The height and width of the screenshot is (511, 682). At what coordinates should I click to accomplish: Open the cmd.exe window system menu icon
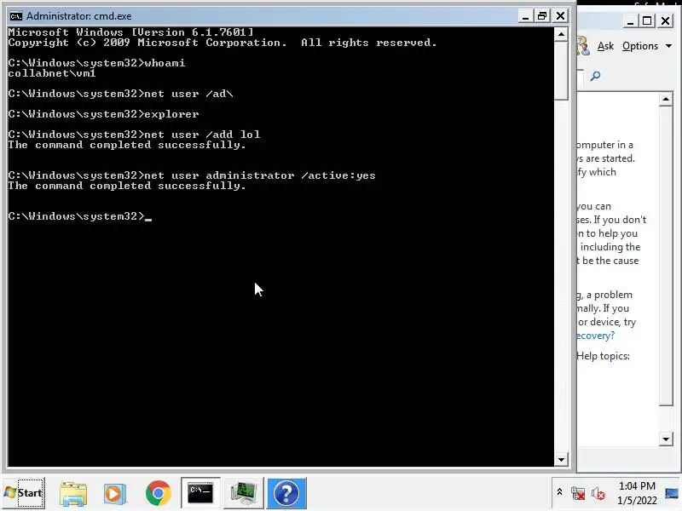tap(16, 16)
